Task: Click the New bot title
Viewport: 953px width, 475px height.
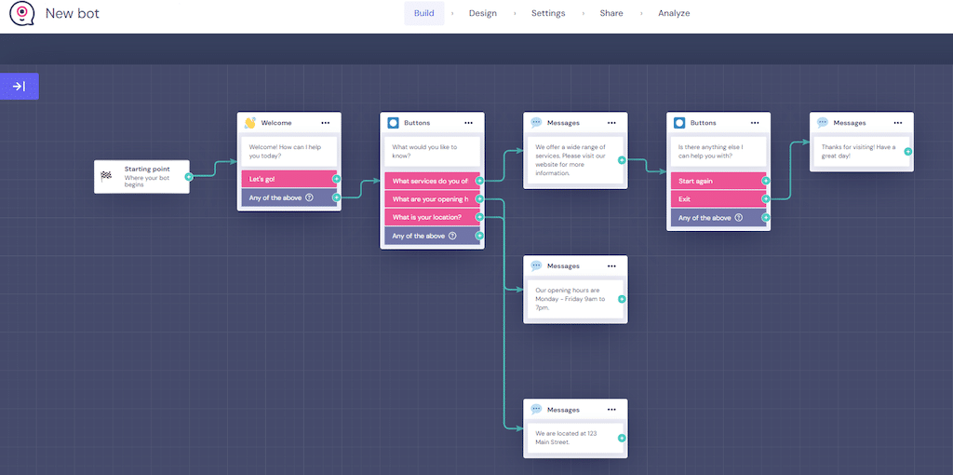Action: [x=73, y=14]
